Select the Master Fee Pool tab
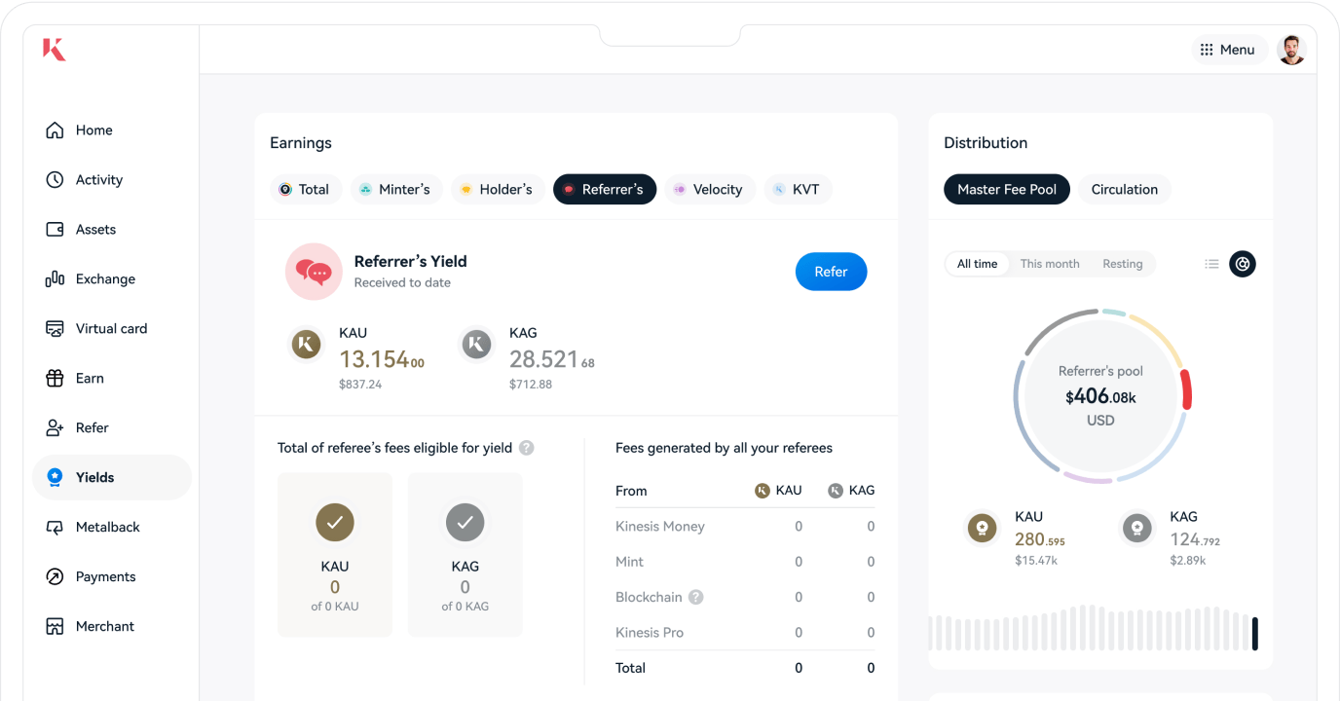Image resolution: width=1340 pixels, height=701 pixels. tap(1007, 190)
